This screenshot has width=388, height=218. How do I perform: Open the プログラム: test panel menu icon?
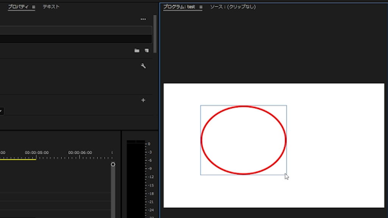pyautogui.click(x=201, y=7)
